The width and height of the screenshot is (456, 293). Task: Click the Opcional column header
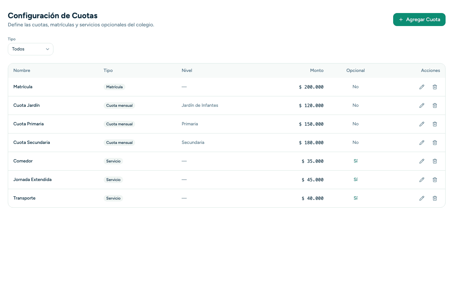(355, 71)
